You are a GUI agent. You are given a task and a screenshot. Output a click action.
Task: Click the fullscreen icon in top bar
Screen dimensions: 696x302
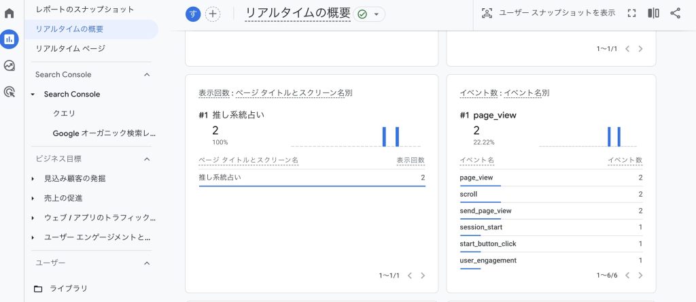tap(631, 13)
